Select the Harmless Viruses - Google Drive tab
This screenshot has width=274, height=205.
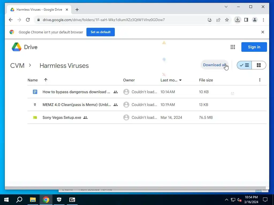39,10
